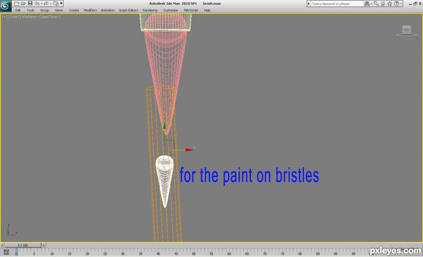Expand the InfoCenter search field arrow
This screenshot has height=257, width=423.
click(x=309, y=4)
